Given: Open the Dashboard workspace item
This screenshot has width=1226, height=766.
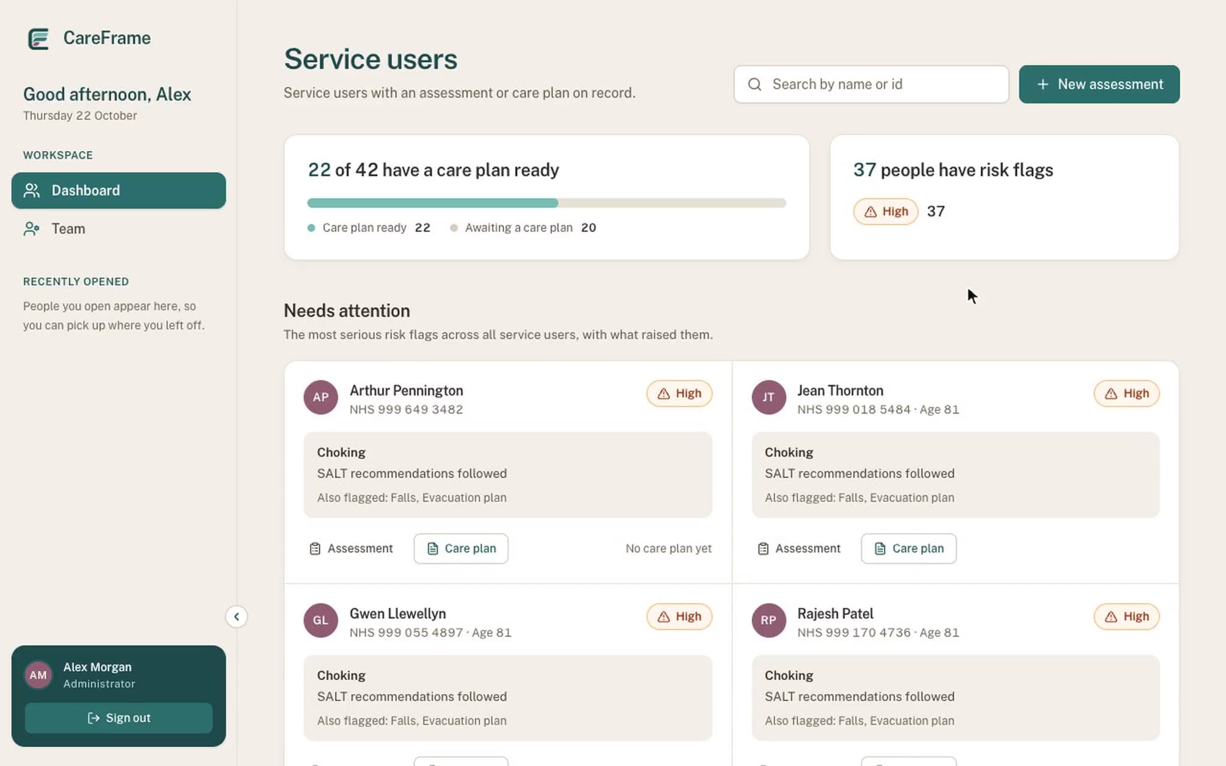Looking at the screenshot, I should (119, 190).
